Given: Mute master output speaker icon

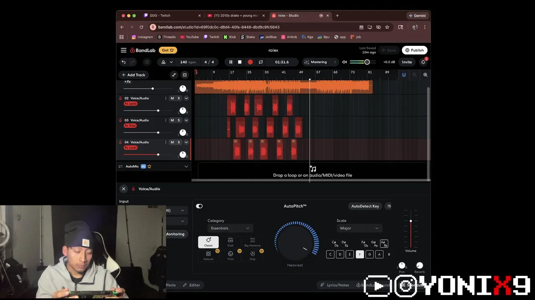Looking at the screenshot, I should coord(344,62).
